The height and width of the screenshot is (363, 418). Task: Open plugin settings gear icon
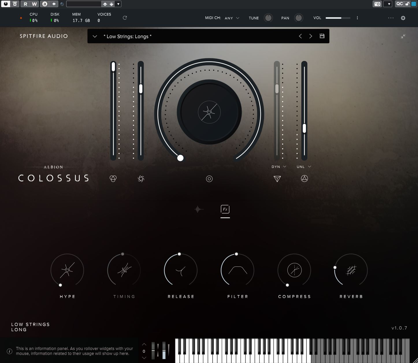[403, 18]
